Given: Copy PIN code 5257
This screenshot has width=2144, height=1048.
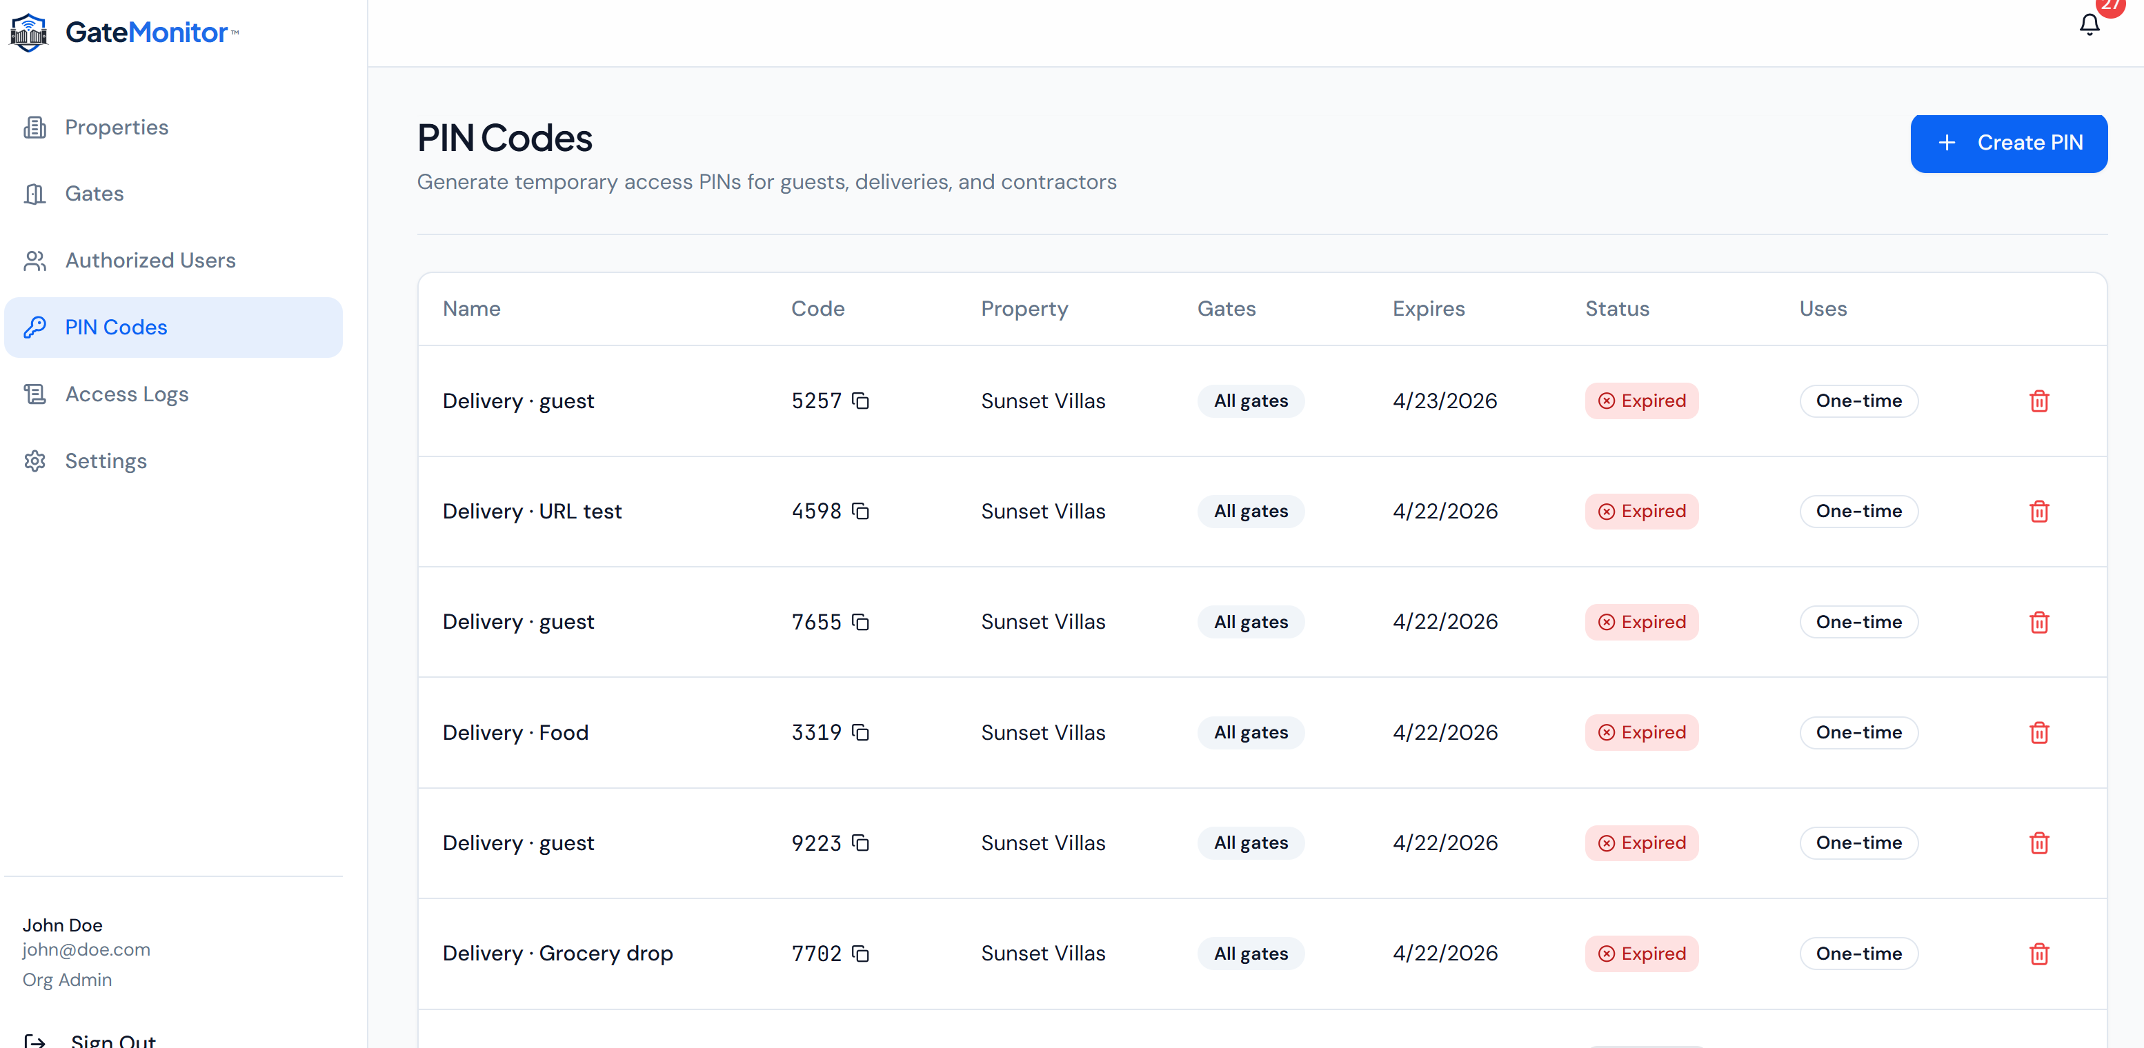Looking at the screenshot, I should pyautogui.click(x=861, y=401).
